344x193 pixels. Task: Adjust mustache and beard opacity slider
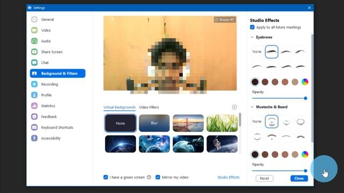pos(279,170)
